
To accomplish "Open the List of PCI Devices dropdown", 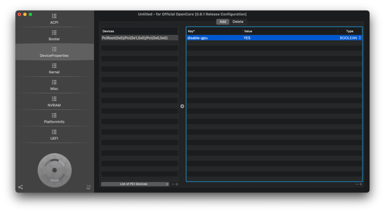I will point(135,184).
